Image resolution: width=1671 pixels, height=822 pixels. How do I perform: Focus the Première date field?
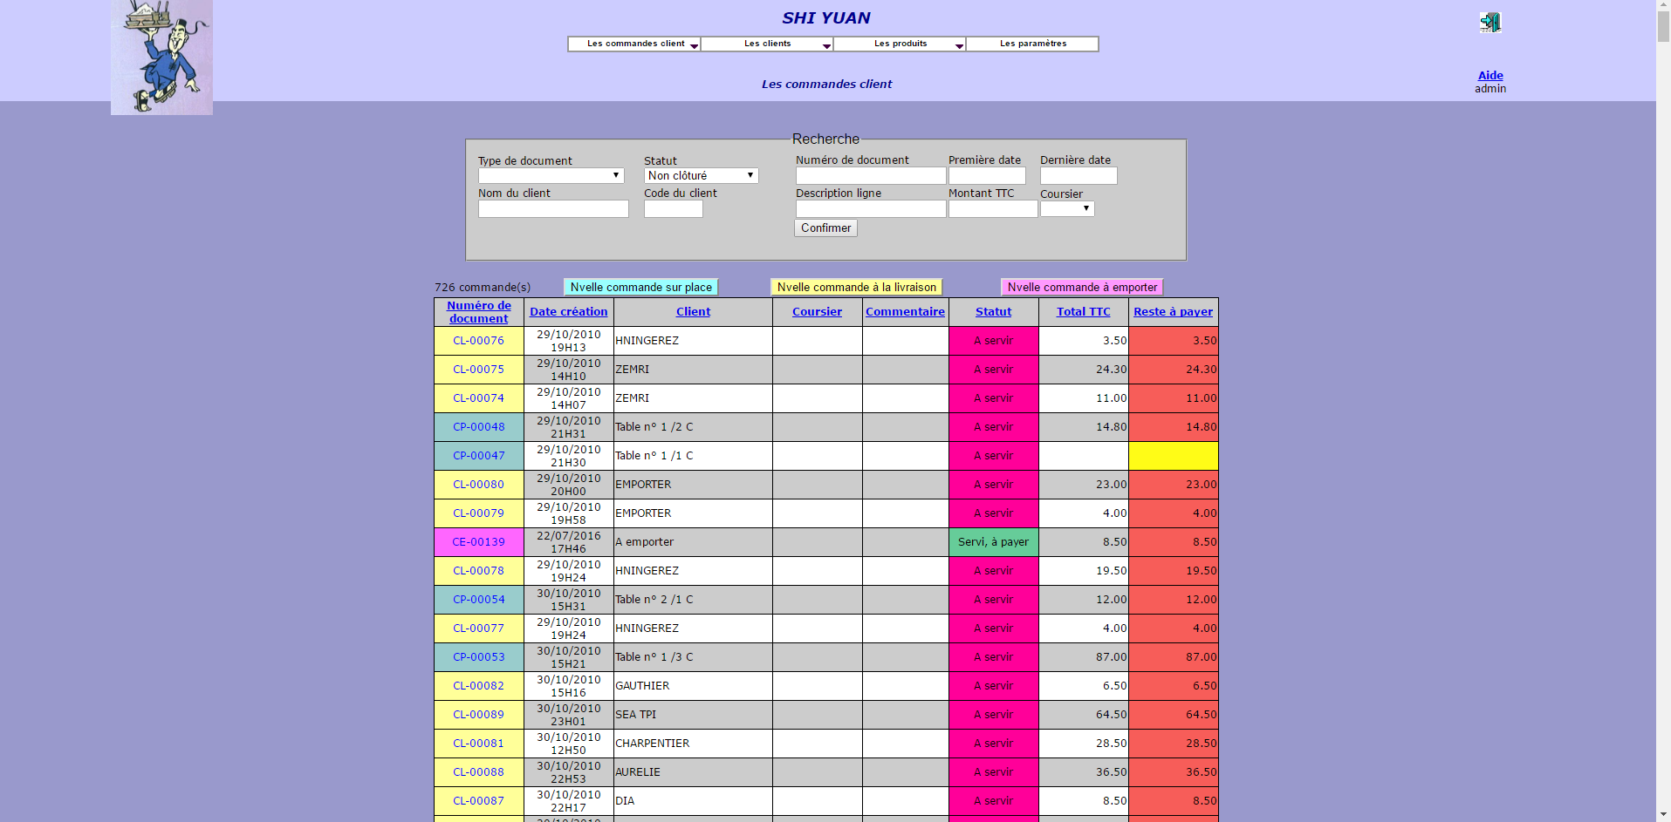coord(987,175)
